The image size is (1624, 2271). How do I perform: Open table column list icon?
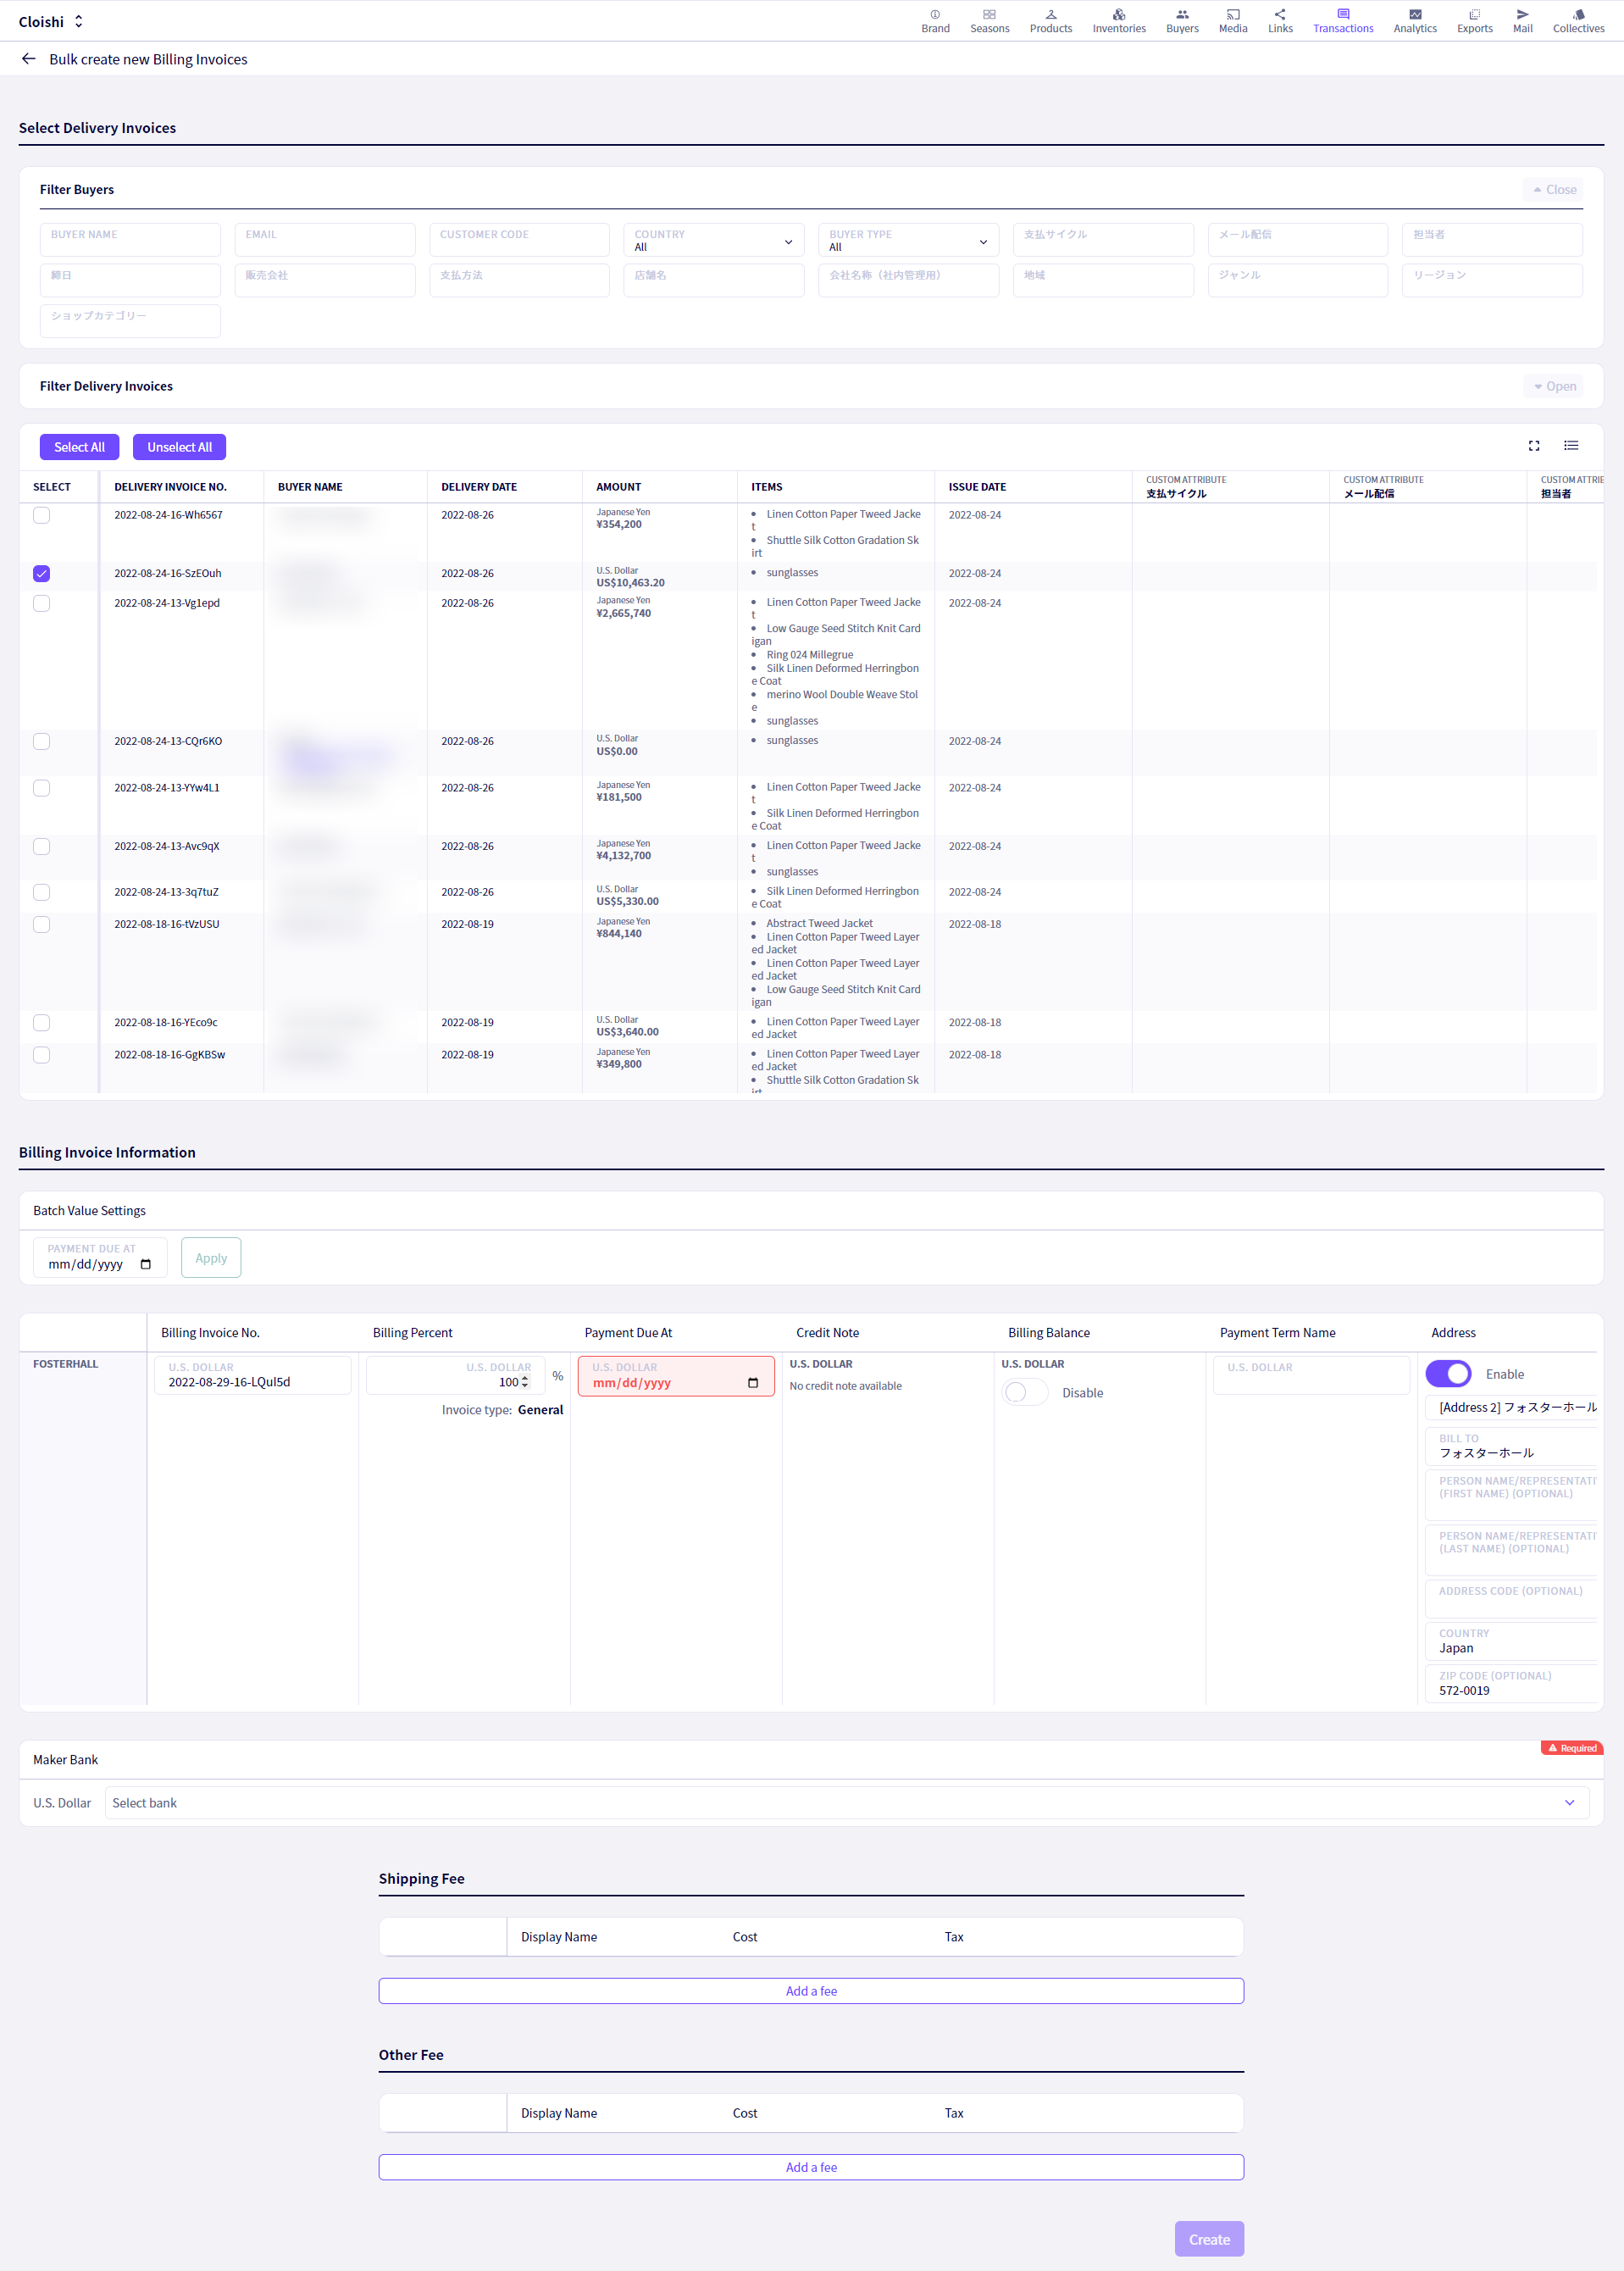(1571, 446)
